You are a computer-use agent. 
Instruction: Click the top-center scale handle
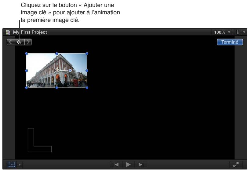57,54
